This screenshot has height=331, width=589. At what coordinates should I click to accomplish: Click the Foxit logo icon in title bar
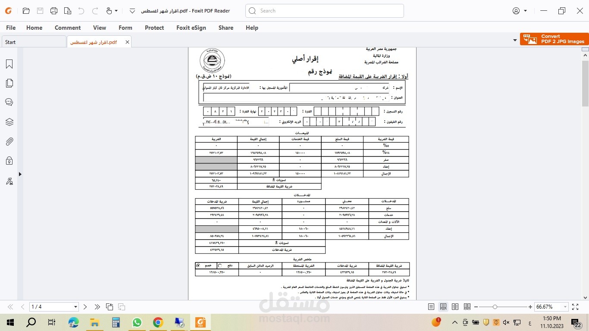(8, 11)
